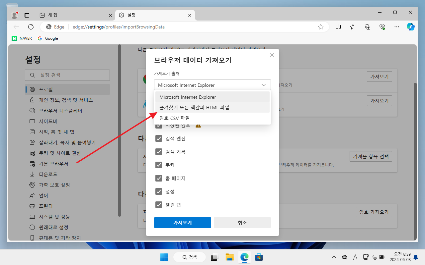Open the NAVER bookmark
Screen dimensions: 425x265
click(22, 38)
